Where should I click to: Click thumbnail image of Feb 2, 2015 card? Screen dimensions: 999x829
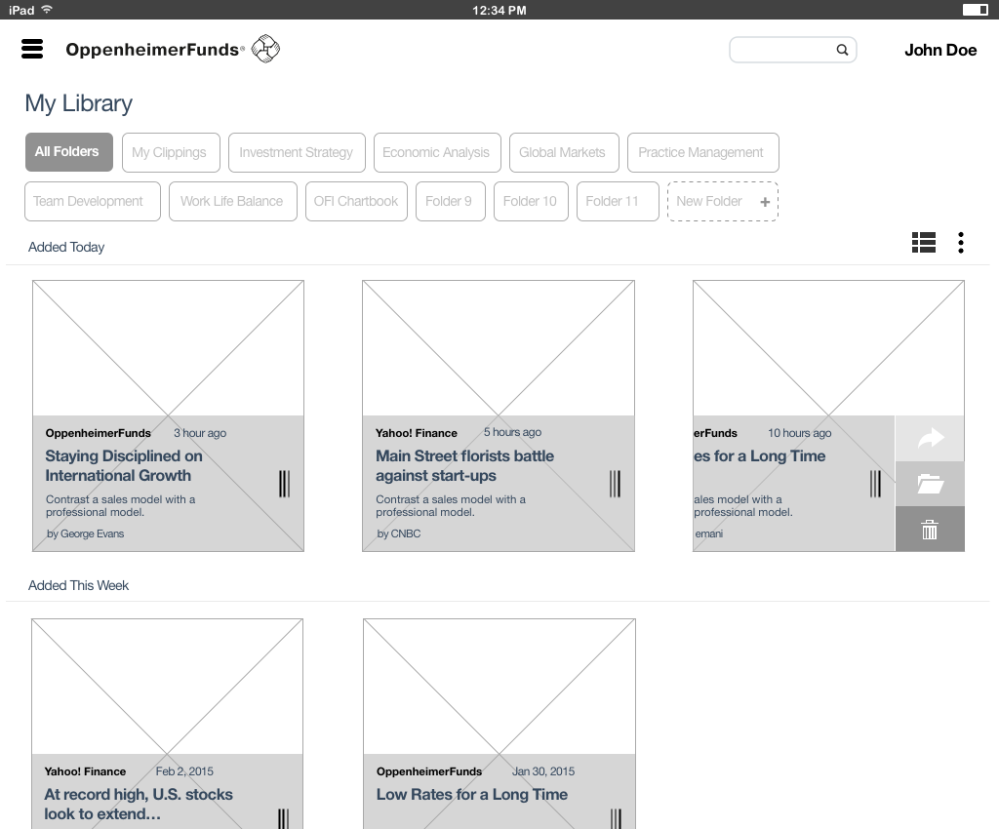click(x=167, y=687)
